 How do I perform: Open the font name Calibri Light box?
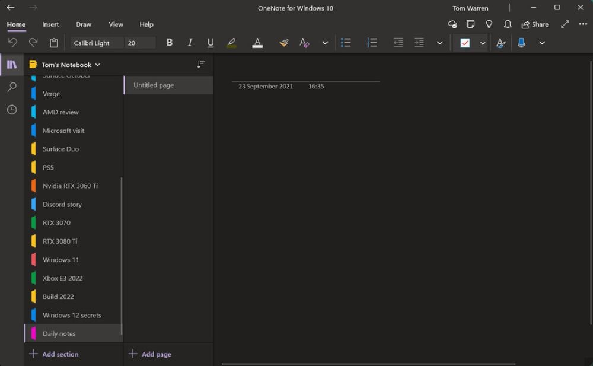tap(97, 43)
